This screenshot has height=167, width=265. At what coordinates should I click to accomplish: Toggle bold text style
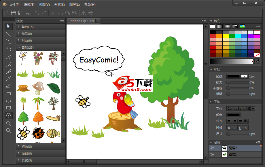[230, 128]
